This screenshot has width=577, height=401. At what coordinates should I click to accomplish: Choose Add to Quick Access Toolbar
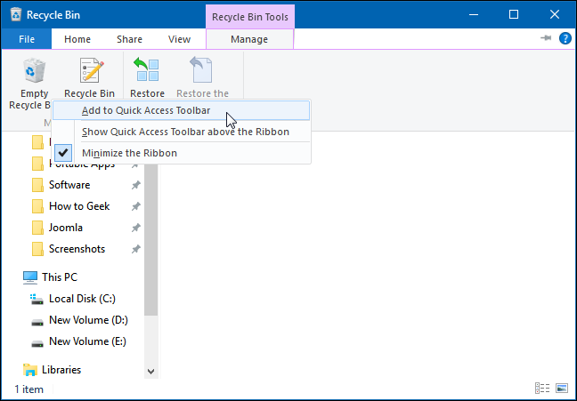click(x=181, y=110)
